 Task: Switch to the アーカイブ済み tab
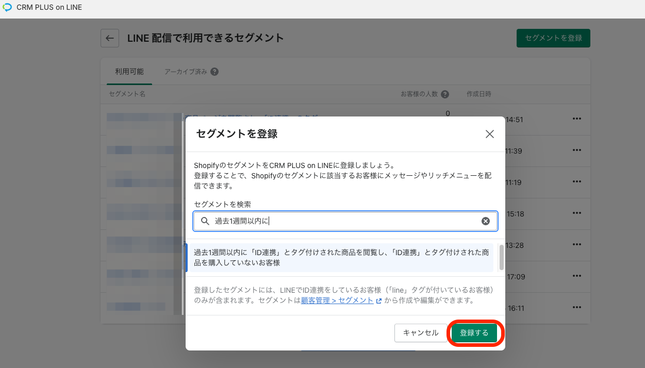click(x=186, y=72)
